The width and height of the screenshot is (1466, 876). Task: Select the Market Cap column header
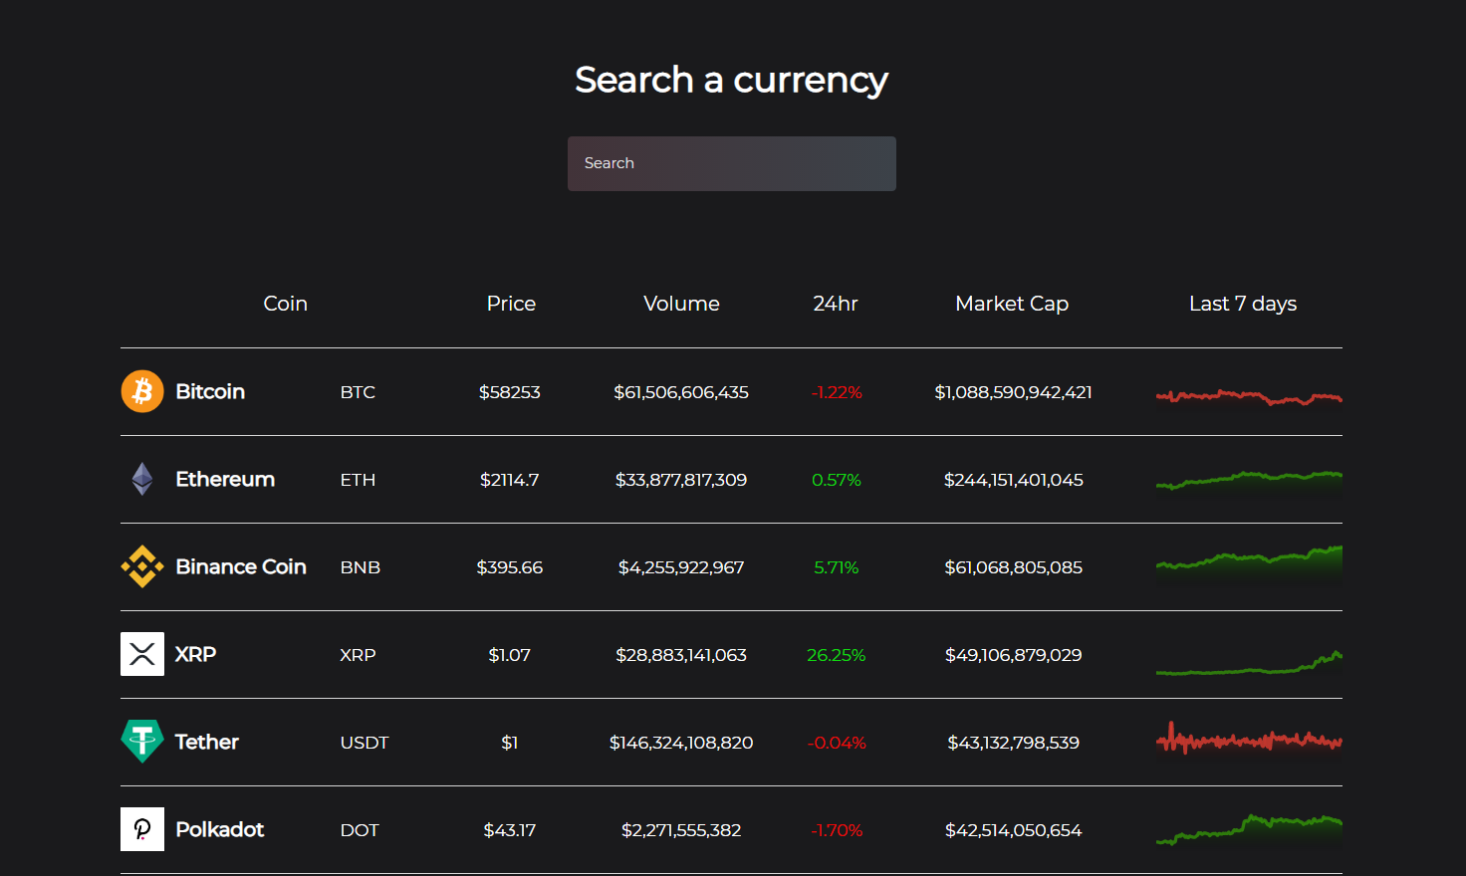(1012, 304)
